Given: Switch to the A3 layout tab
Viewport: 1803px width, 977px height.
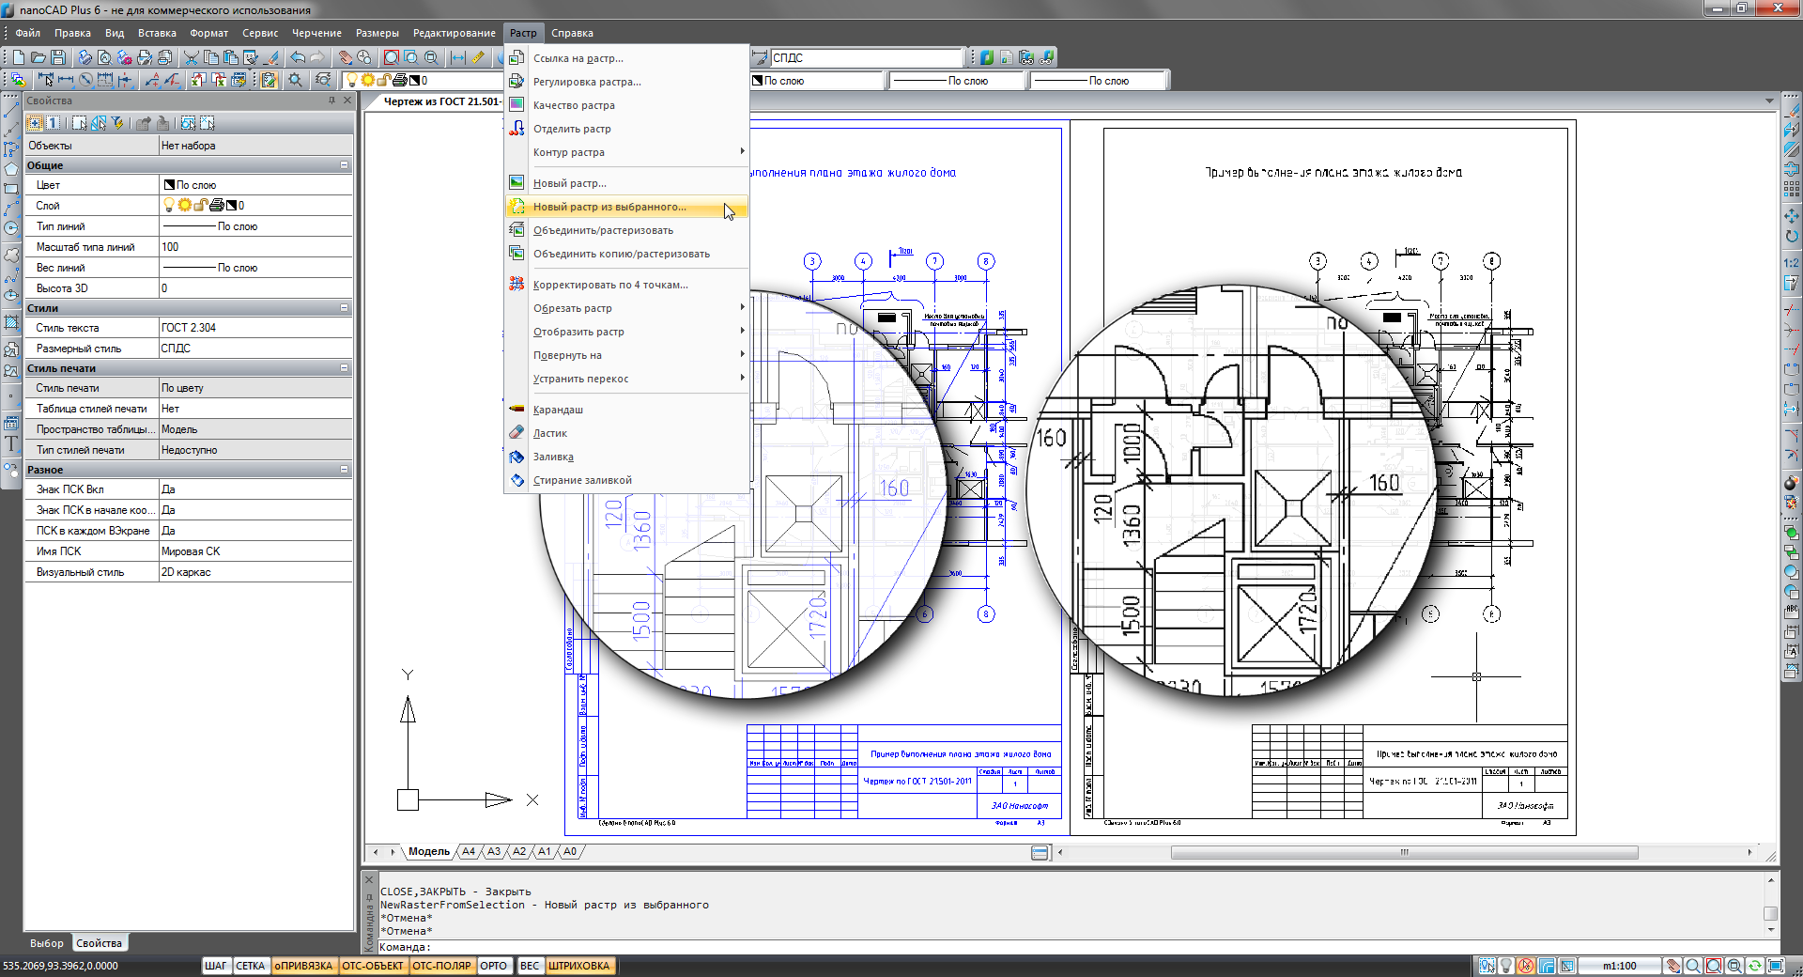Looking at the screenshot, I should pyautogui.click(x=494, y=852).
